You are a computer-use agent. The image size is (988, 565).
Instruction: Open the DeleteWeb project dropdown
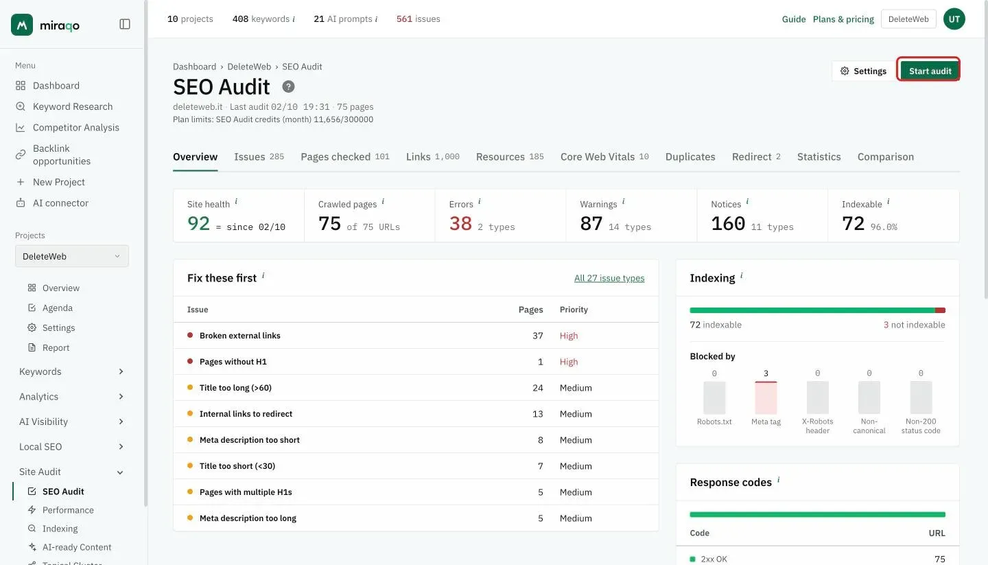coord(72,256)
